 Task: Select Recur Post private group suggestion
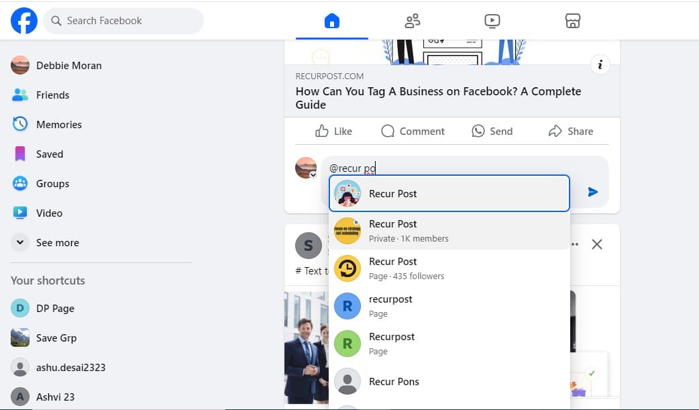click(449, 231)
